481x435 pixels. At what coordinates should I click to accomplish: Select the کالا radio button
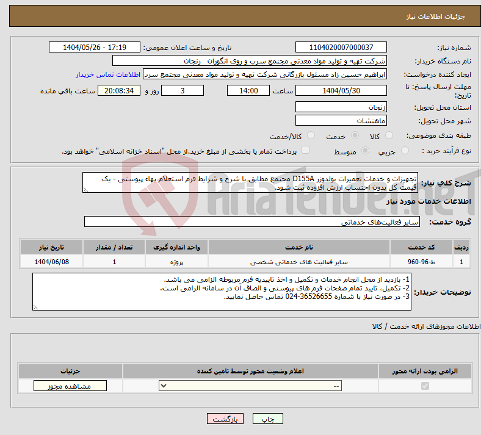[x=389, y=135]
